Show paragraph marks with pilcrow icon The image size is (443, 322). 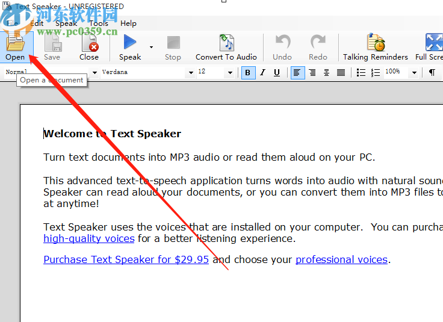coord(432,73)
